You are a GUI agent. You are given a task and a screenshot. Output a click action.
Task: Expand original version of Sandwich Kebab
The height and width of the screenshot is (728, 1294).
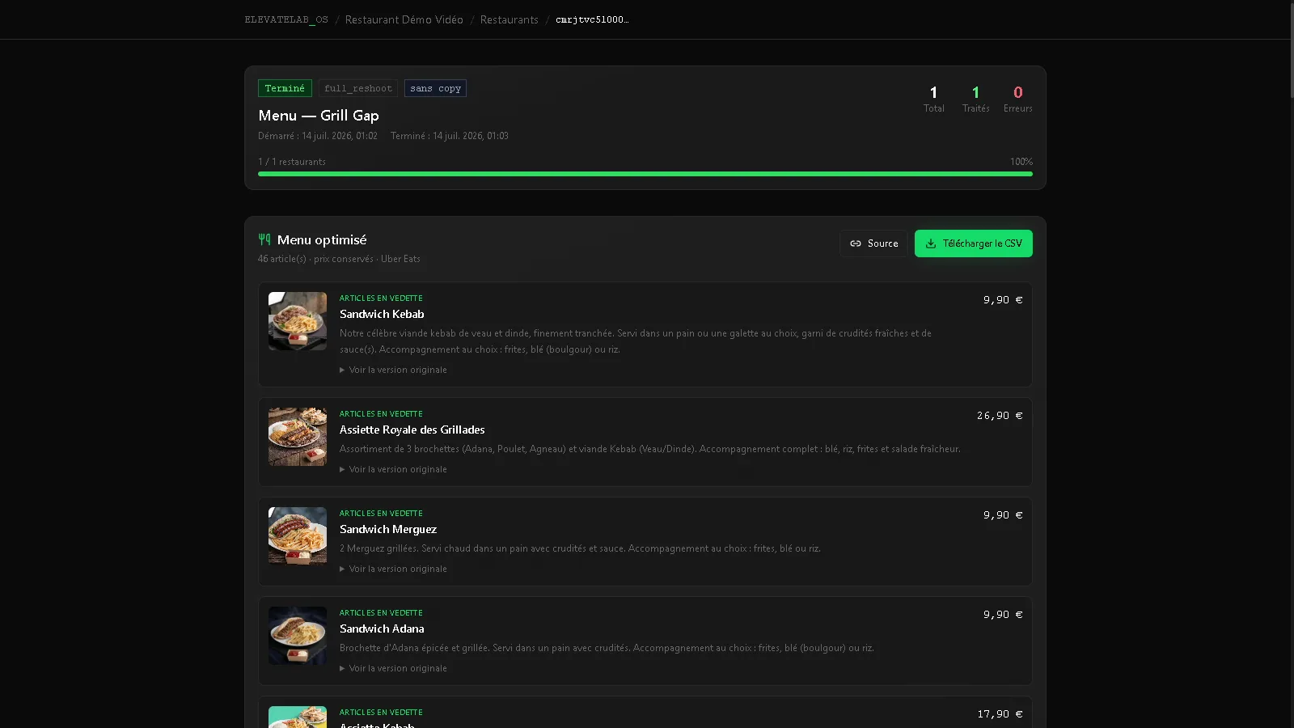click(x=393, y=370)
